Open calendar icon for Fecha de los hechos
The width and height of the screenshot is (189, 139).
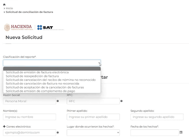(x=181, y=132)
